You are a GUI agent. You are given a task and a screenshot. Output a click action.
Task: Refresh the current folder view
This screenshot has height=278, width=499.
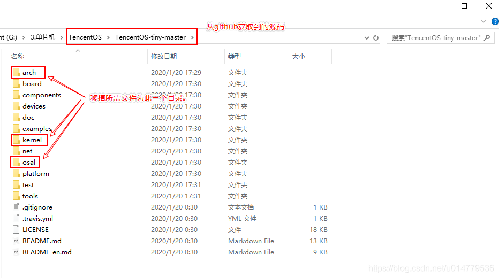pos(376,38)
